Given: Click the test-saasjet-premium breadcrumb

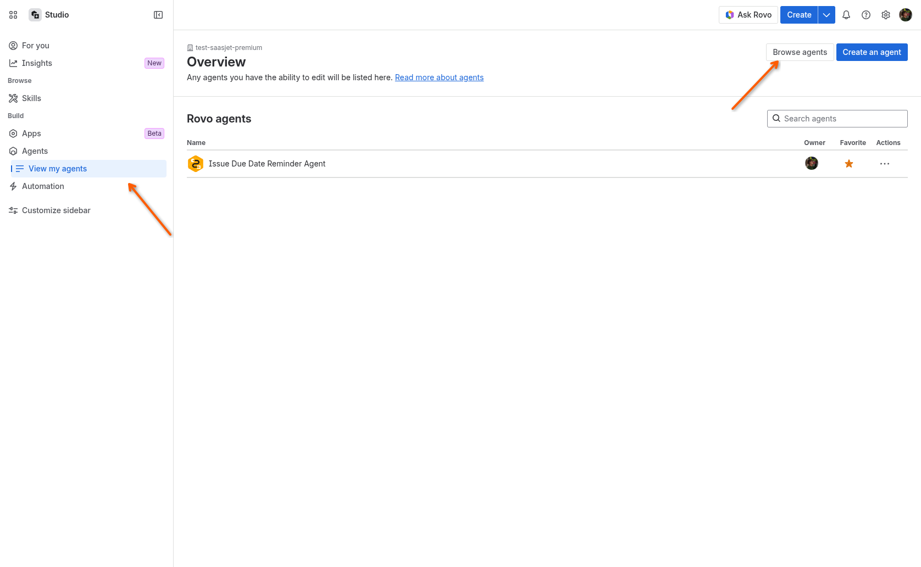Looking at the screenshot, I should [229, 48].
